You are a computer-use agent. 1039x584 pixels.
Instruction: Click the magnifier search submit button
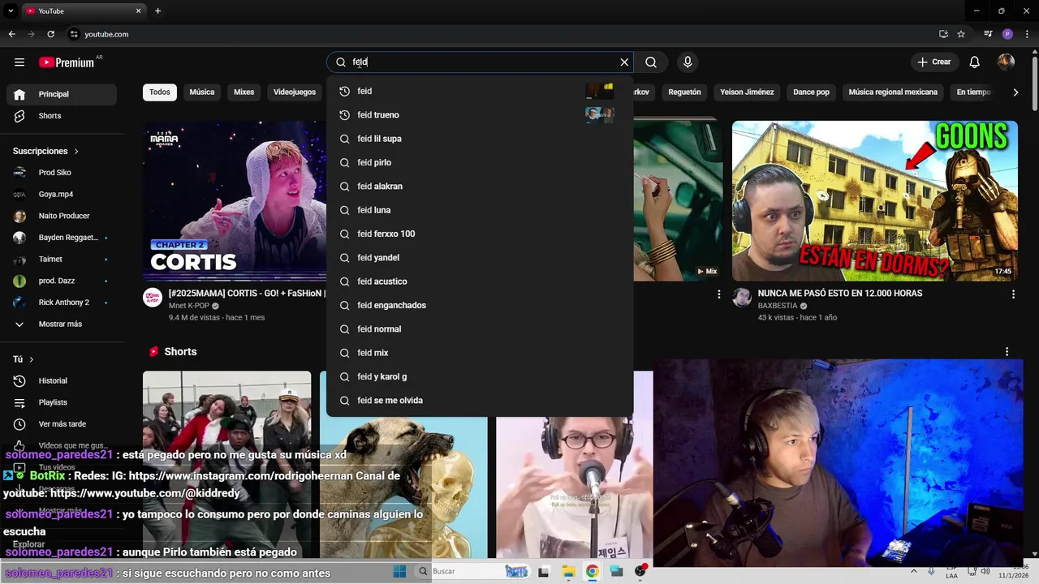[x=651, y=62]
